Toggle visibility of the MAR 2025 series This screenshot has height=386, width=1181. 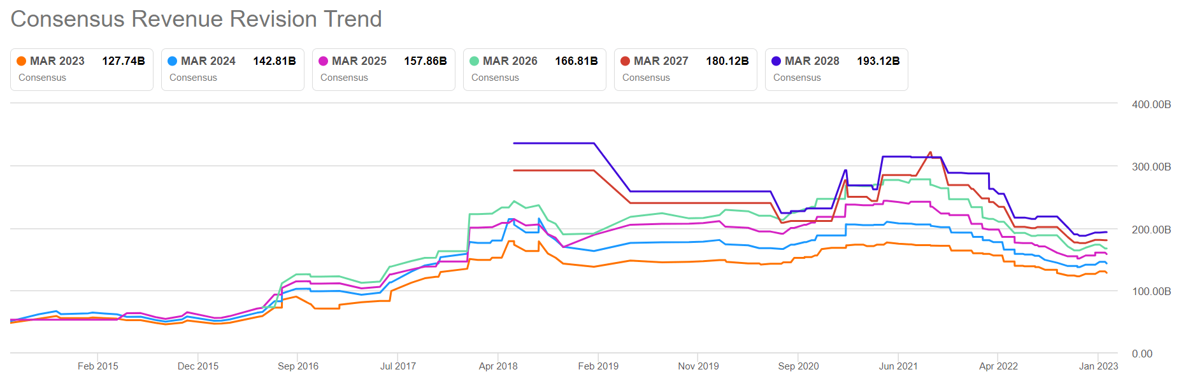tap(383, 69)
